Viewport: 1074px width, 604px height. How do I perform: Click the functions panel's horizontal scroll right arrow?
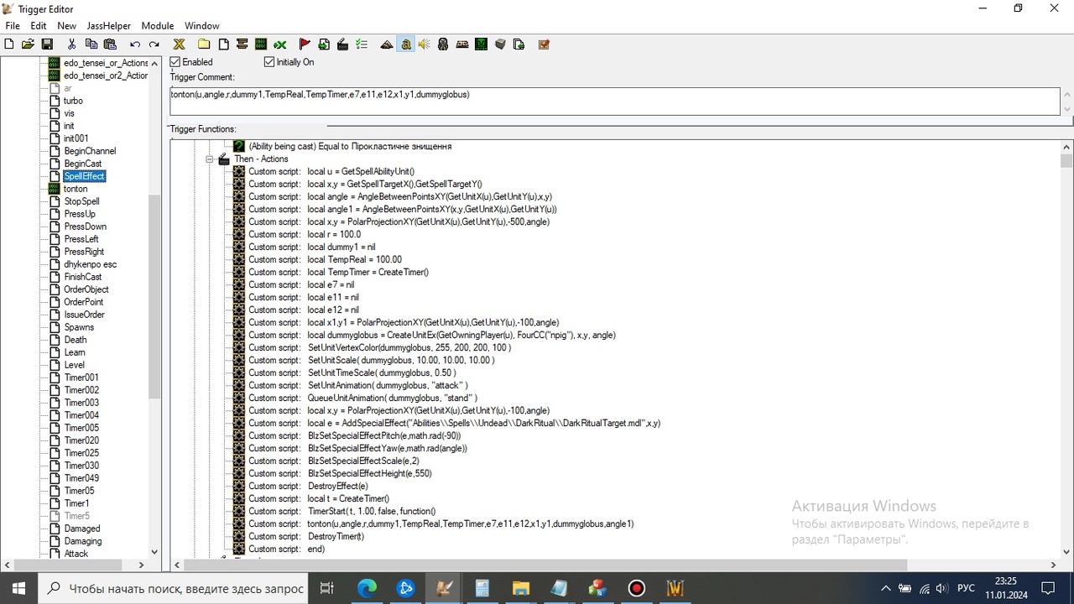tap(1054, 565)
